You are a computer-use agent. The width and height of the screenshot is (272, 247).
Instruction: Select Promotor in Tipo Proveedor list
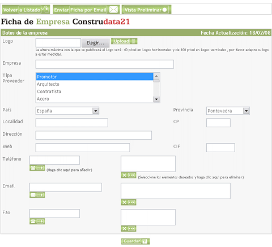tap(95, 77)
